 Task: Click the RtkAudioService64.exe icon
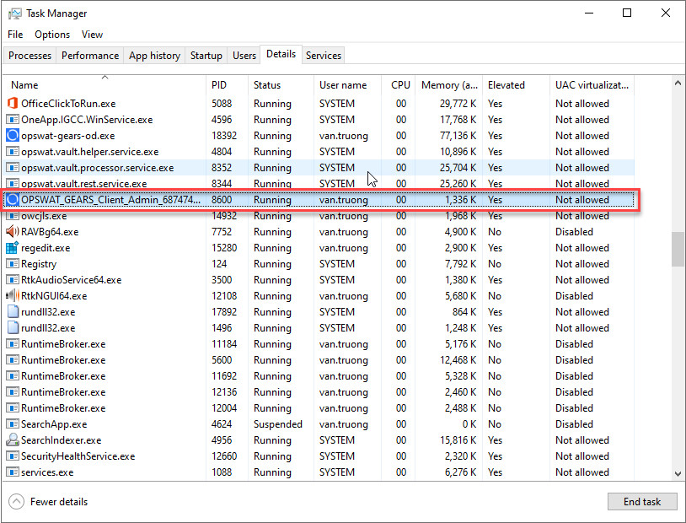[13, 280]
